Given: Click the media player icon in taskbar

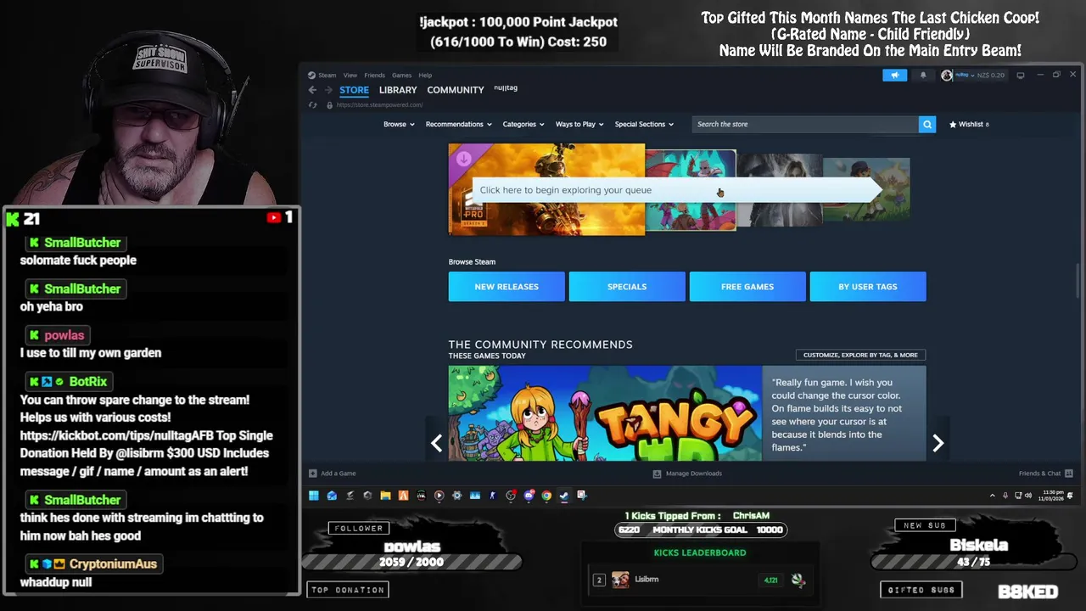Looking at the screenshot, I should click(x=439, y=496).
